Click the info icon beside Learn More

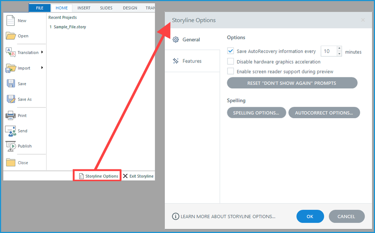[176, 216]
